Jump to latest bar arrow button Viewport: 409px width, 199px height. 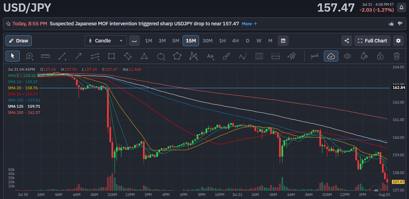click(375, 190)
